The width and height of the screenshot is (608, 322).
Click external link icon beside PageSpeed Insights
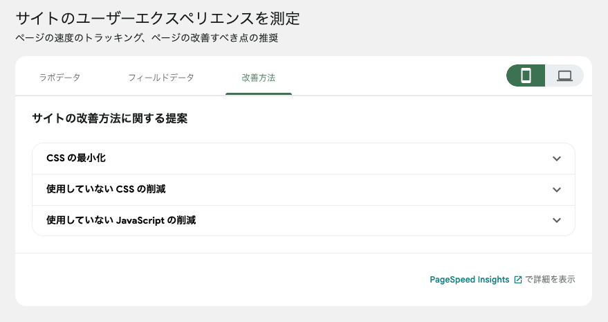point(517,280)
